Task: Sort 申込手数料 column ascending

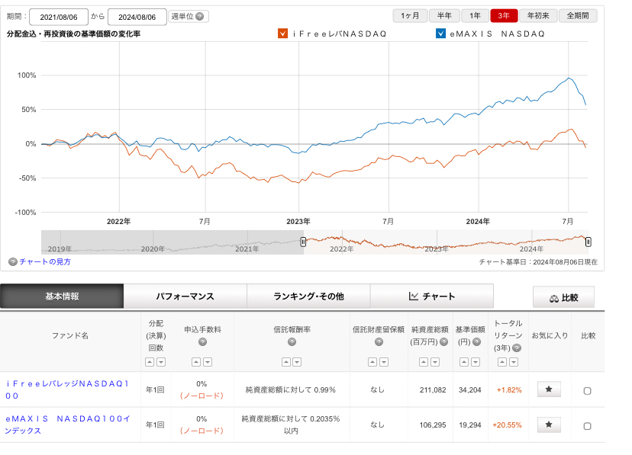Action: (196, 362)
